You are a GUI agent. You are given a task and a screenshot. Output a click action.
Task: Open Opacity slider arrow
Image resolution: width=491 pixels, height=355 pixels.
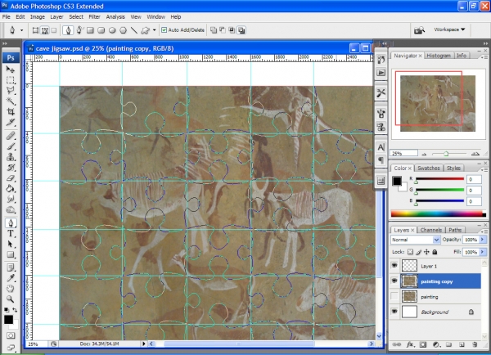pos(483,240)
